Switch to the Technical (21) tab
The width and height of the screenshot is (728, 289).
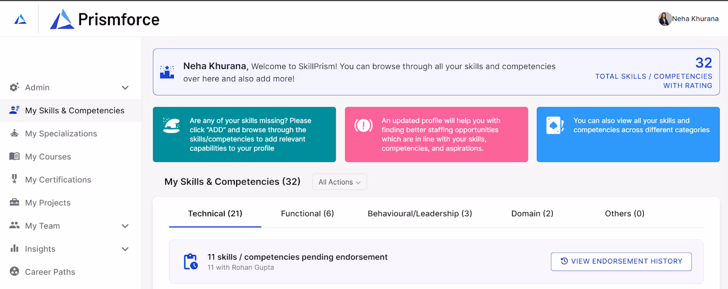(x=215, y=214)
